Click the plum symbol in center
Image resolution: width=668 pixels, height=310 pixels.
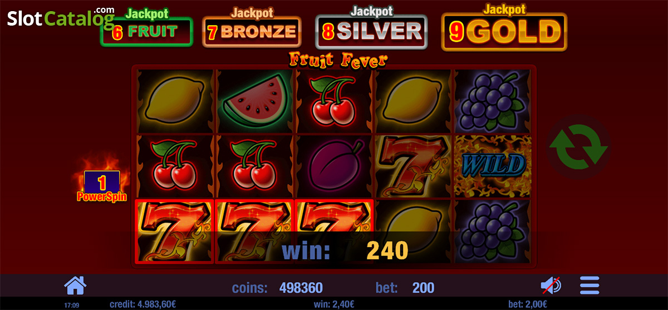pyautogui.click(x=334, y=165)
